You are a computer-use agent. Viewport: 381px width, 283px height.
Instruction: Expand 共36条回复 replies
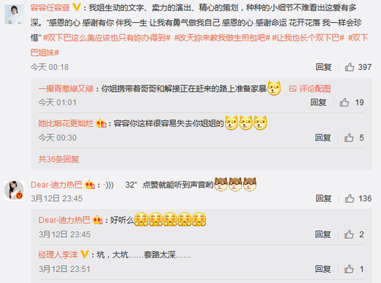pyautogui.click(x=59, y=159)
